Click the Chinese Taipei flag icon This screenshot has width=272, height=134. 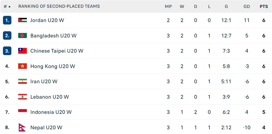23,51
